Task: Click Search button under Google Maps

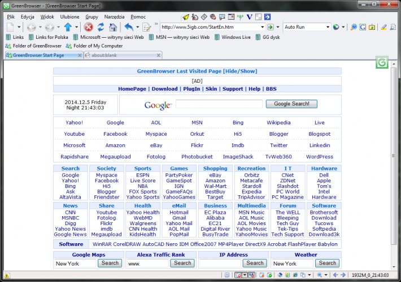Action: pos(110,263)
